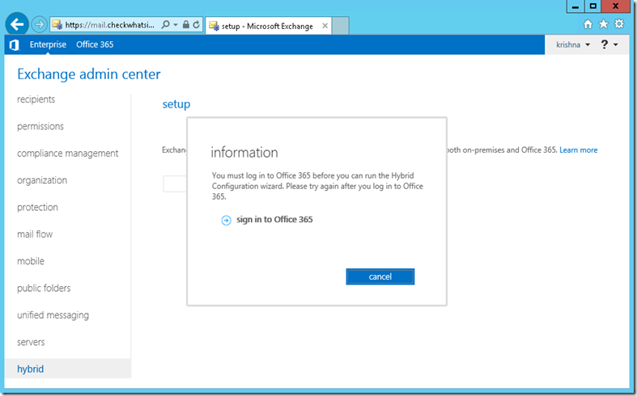637x396 pixels.
Task: Click the browser forward arrow button
Action: pyautogui.click(x=40, y=25)
